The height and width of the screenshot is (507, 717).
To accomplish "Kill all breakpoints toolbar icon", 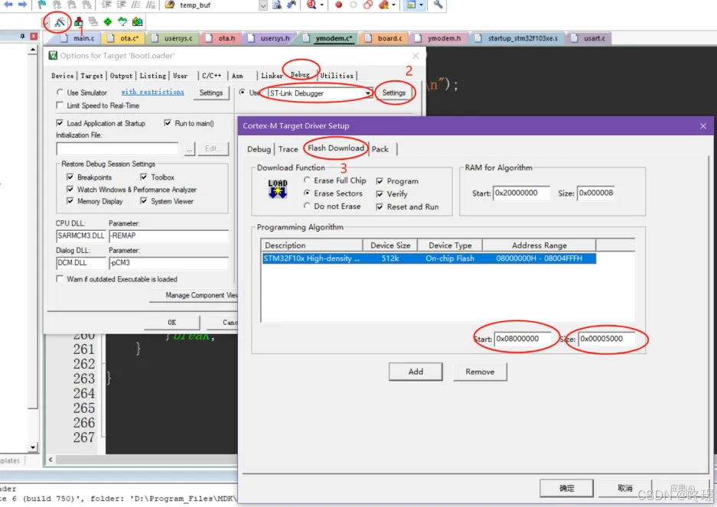I will coord(383,5).
